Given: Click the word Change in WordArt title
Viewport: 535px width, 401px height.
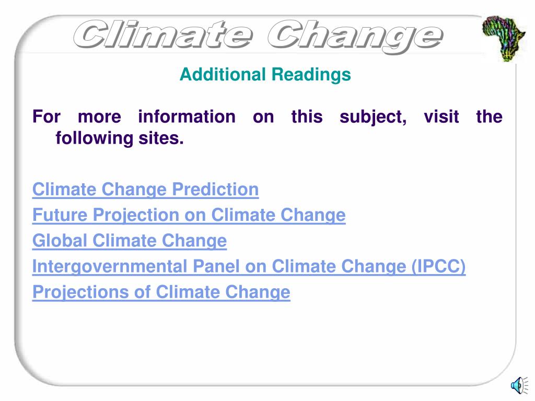Looking at the screenshot, I should tap(355, 36).
